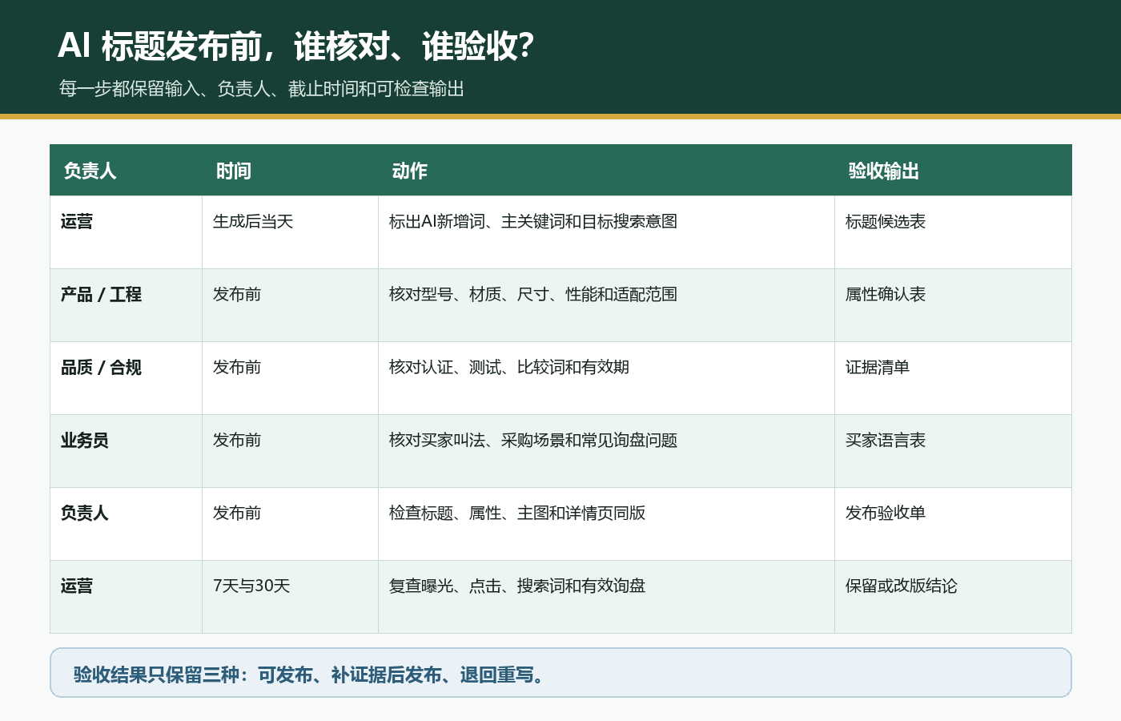The height and width of the screenshot is (721, 1121).
Task: Select the '动作' column header
Action: coord(606,170)
